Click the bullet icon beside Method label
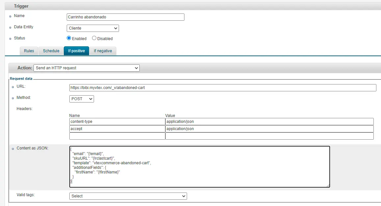Image resolution: width=381 pixels, height=206 pixels. 13,98
